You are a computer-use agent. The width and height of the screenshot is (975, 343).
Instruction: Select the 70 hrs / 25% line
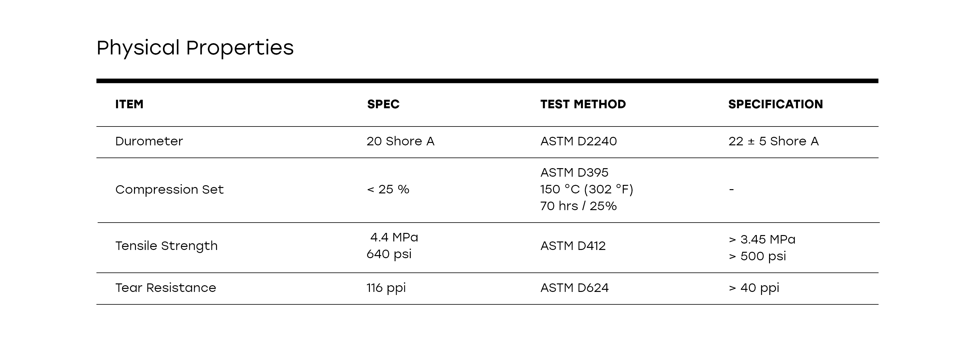click(578, 206)
